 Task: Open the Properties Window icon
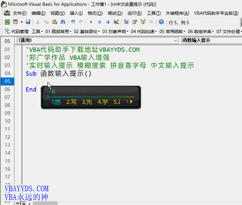[x=135, y=22]
